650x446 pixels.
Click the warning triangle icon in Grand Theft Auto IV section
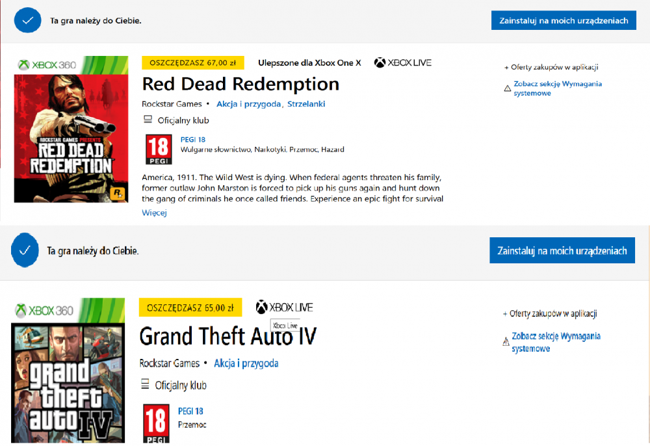pyautogui.click(x=506, y=341)
